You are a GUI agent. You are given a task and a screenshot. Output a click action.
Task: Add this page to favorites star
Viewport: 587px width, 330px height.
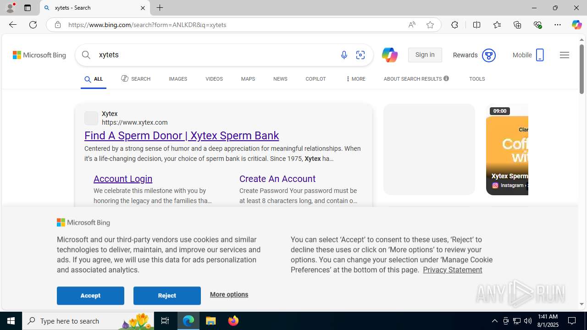[430, 25]
